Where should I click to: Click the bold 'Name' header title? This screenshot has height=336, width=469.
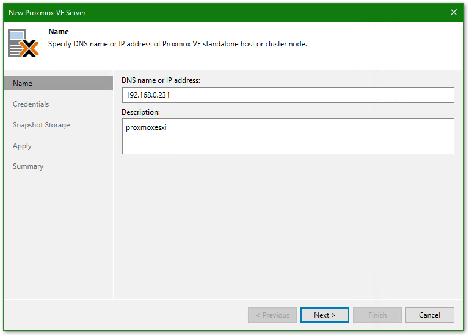[x=58, y=32]
